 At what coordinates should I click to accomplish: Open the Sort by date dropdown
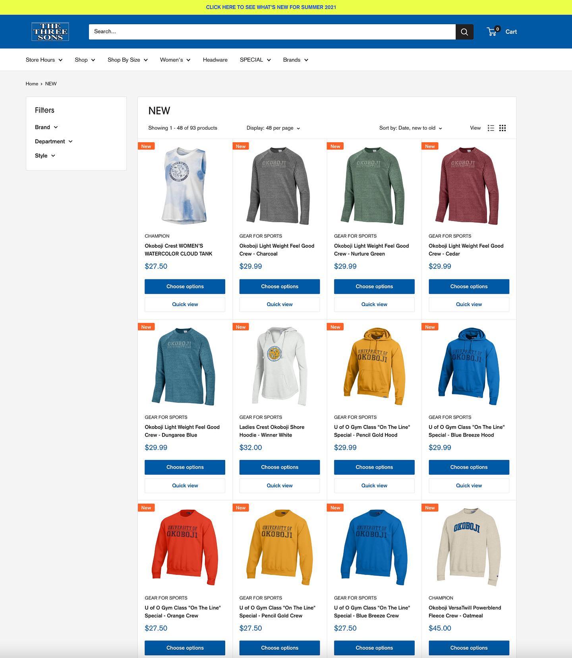click(x=410, y=128)
